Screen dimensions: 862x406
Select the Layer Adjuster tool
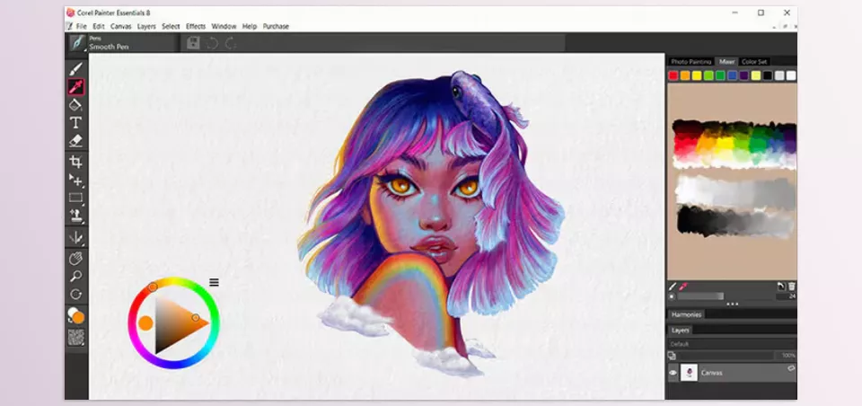(75, 180)
